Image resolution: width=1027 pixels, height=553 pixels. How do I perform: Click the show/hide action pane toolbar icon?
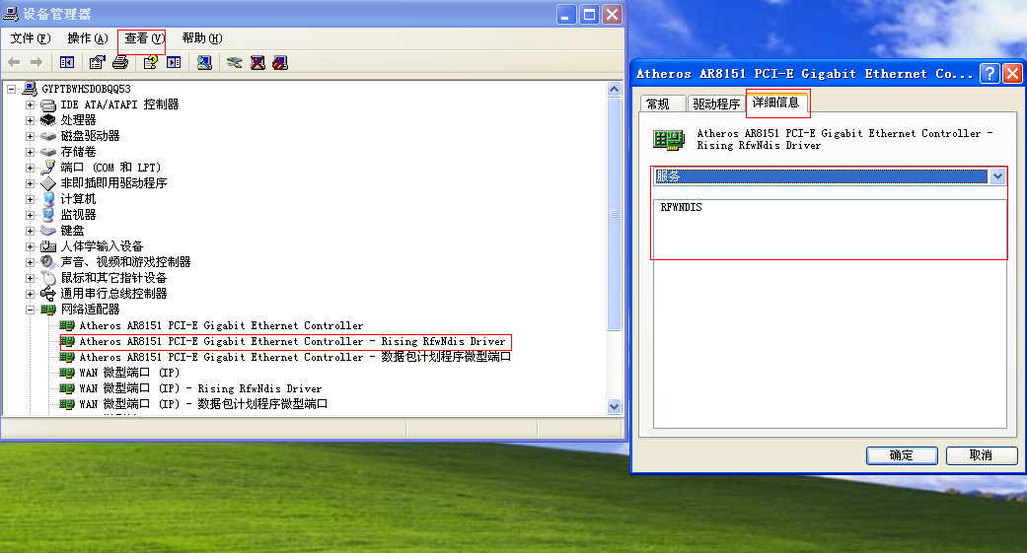coord(174,63)
